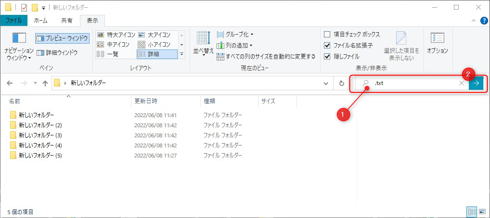The width and height of the screenshot is (490, 218).
Task: Run search with the blue arrow button
Action: 476,83
